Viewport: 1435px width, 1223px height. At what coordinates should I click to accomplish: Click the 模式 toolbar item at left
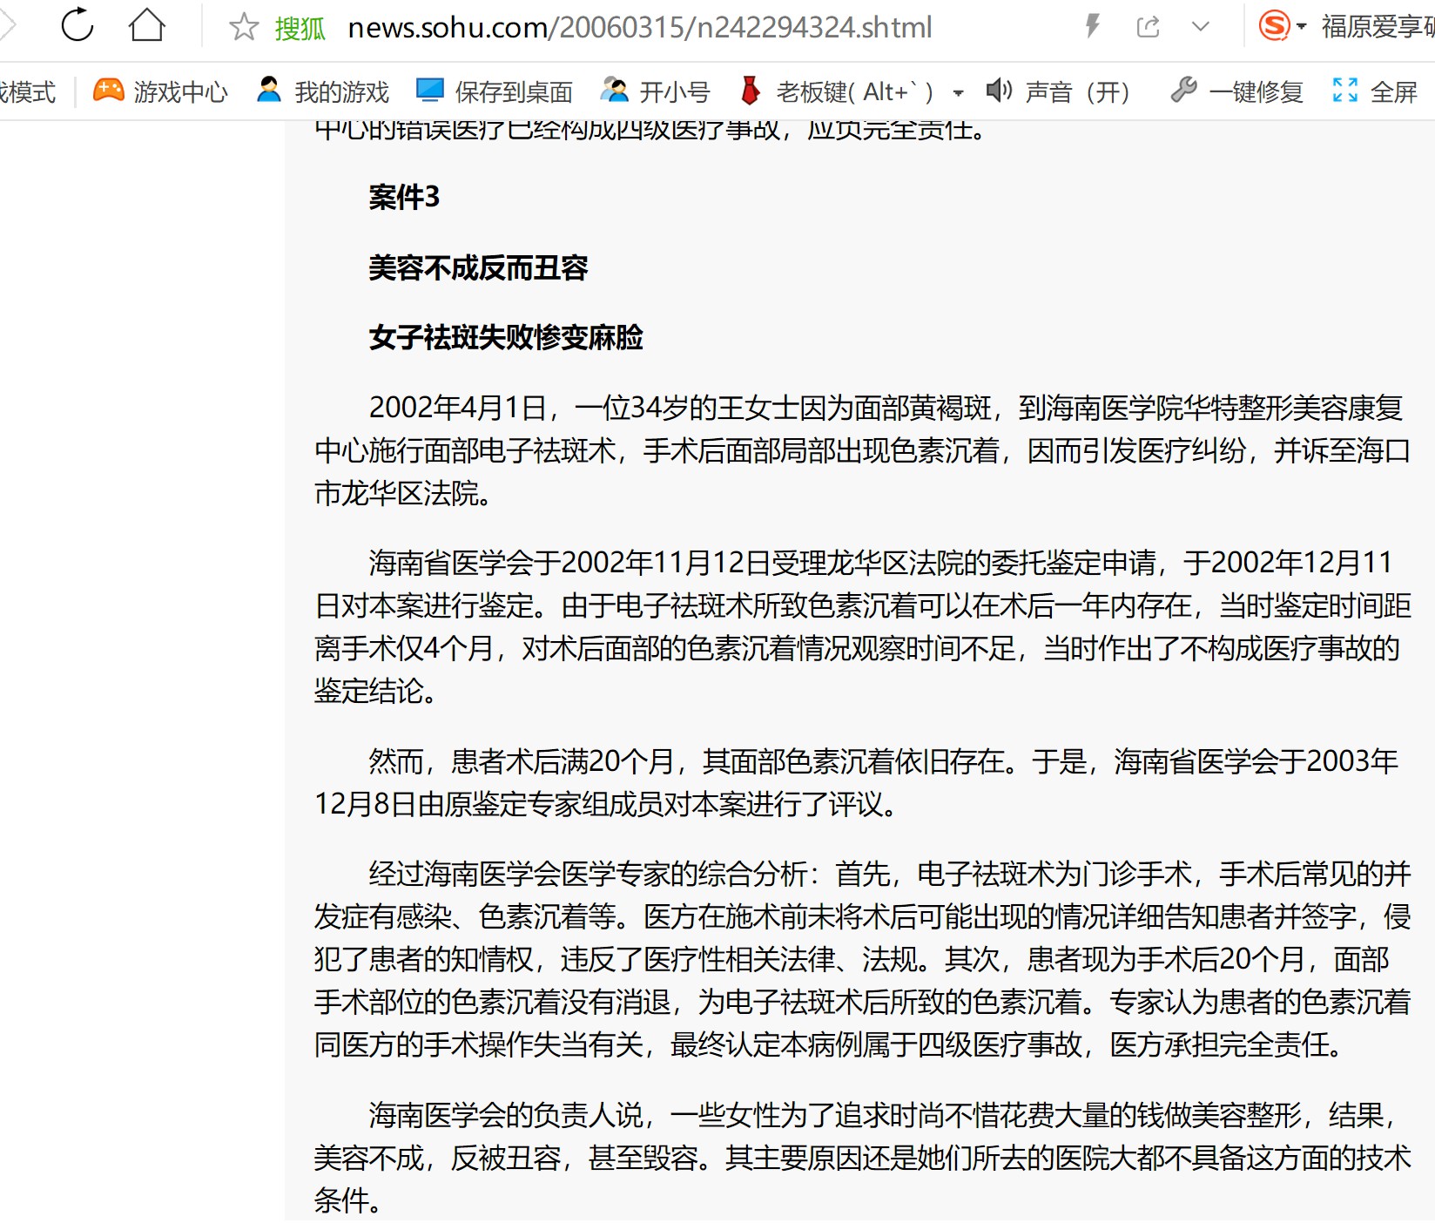[28, 91]
